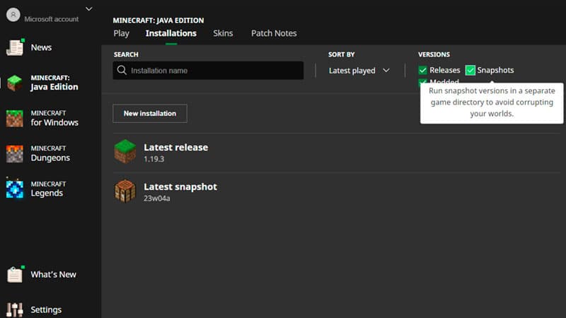Open the Patch Notes tab
The width and height of the screenshot is (566, 318).
pos(274,33)
